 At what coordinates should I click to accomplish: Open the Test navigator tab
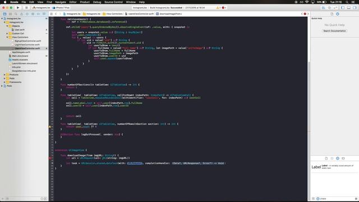[27, 14]
